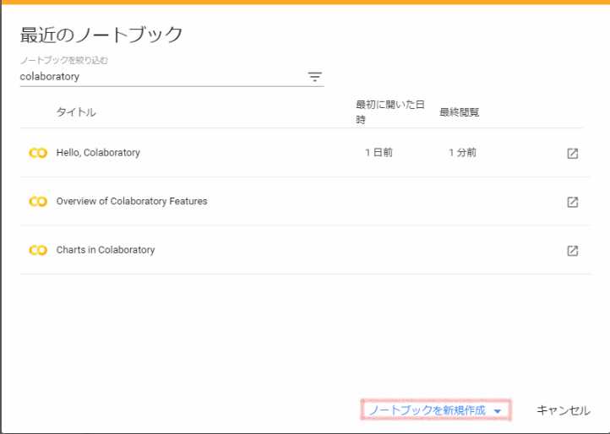
Task: Click Colab logo beside Overview of Colaboratory Features
Action: (38, 202)
